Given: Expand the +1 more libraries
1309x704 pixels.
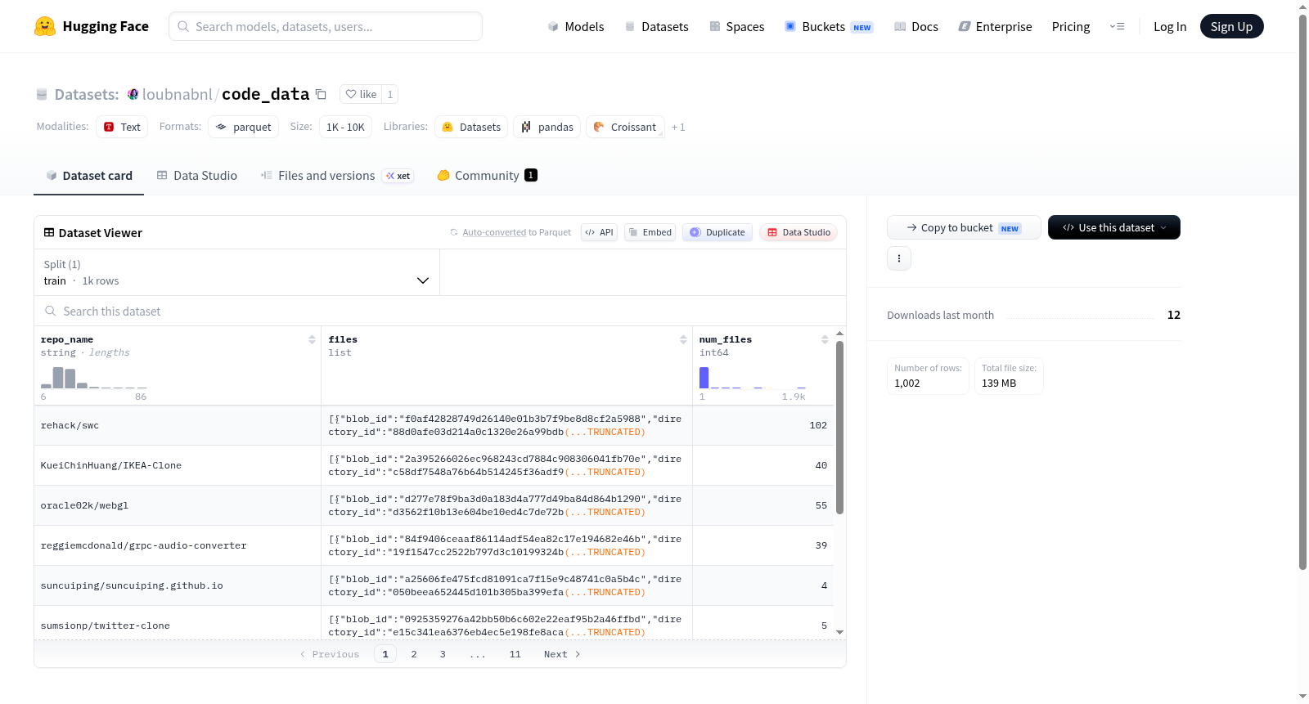Looking at the screenshot, I should point(678,127).
